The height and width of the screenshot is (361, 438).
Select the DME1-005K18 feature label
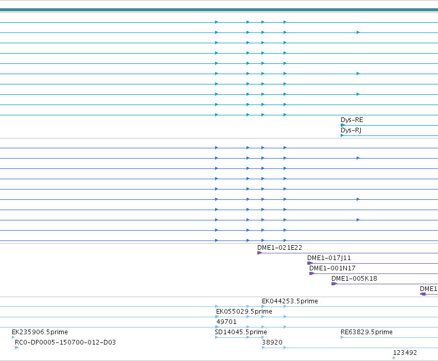click(x=354, y=279)
